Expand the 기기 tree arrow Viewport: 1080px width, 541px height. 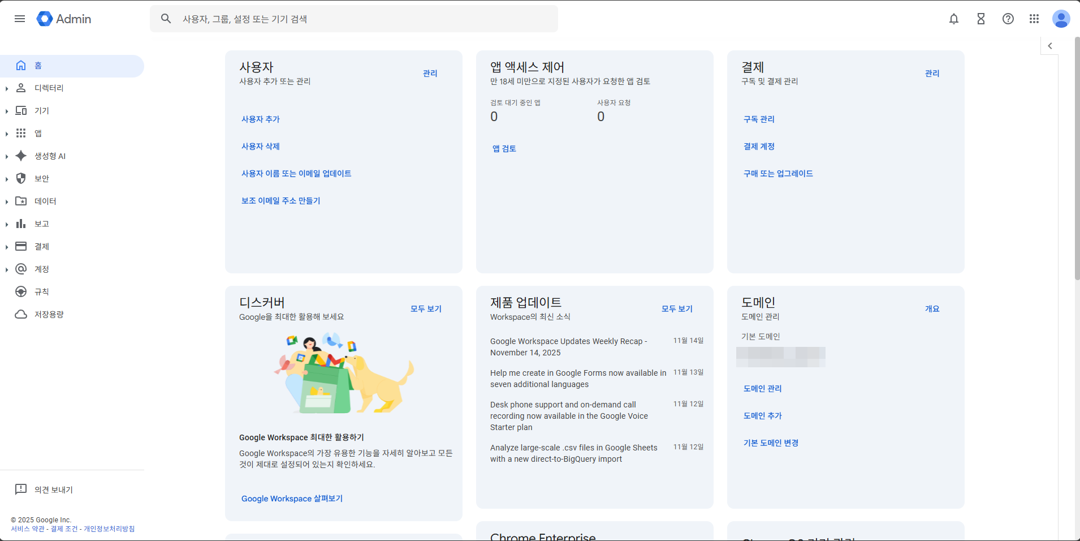[x=6, y=111]
